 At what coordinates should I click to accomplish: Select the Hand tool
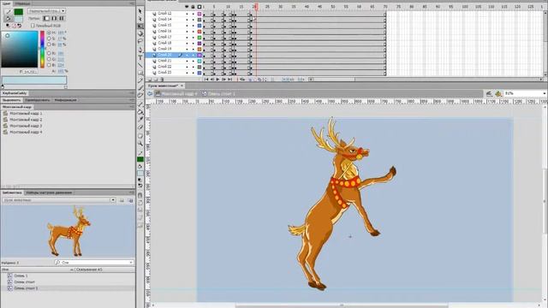[140, 136]
